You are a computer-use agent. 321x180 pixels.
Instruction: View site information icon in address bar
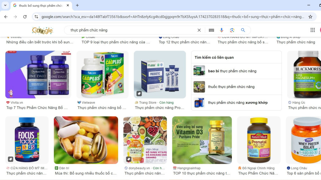pyautogui.click(x=36, y=17)
